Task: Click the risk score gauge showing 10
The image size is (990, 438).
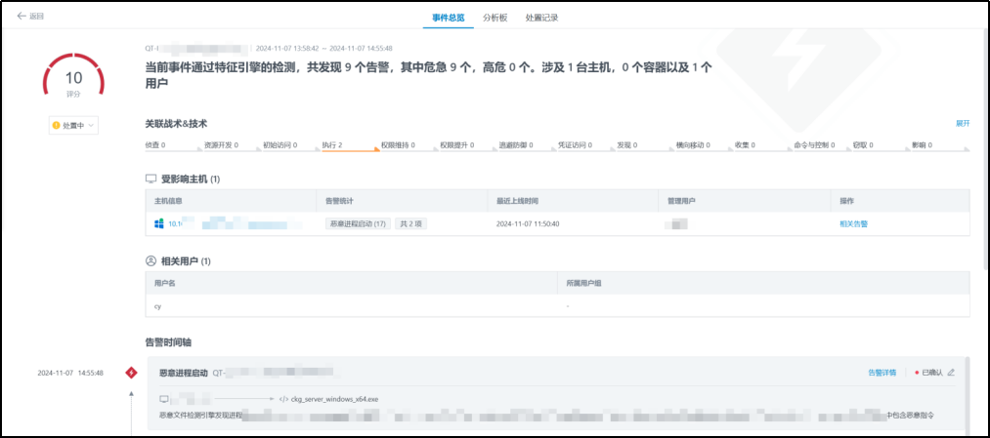Action: (73, 80)
